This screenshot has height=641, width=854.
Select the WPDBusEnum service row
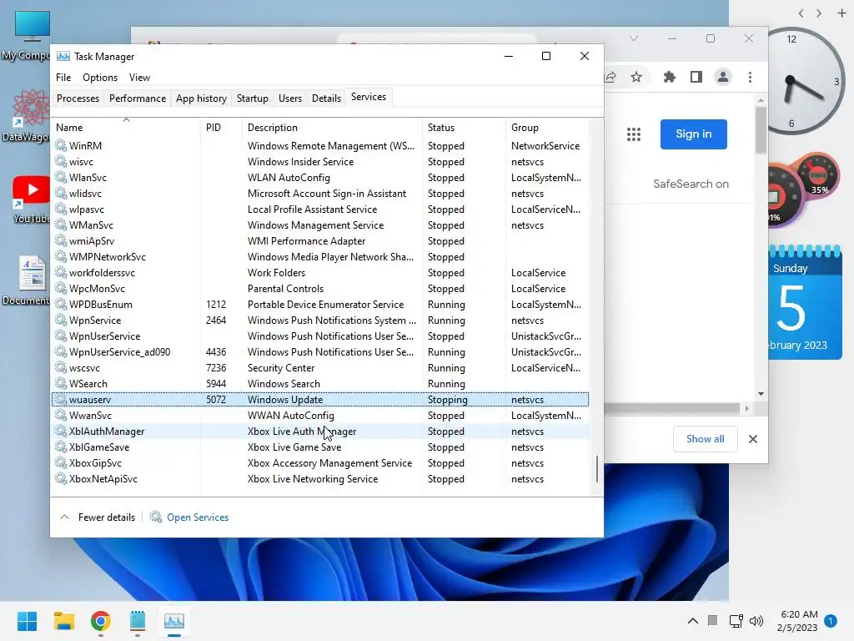pos(320,304)
